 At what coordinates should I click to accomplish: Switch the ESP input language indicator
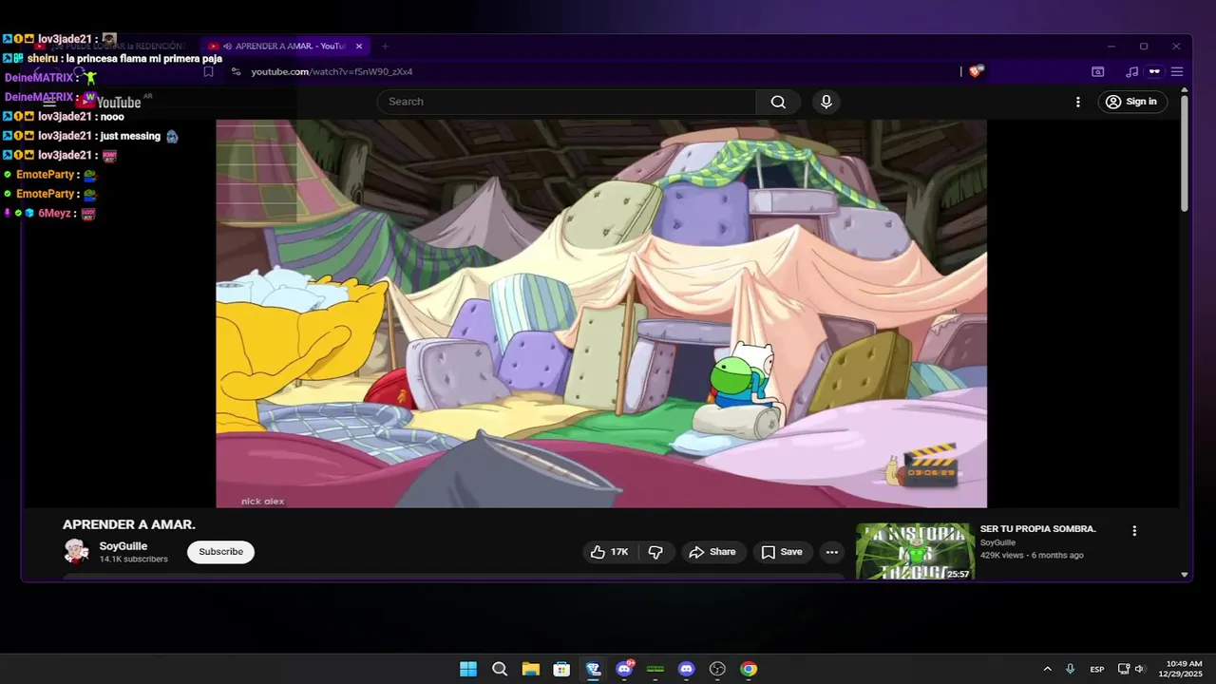coord(1097,669)
